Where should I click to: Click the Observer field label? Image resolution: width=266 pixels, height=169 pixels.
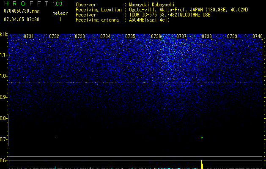(x=86, y=5)
